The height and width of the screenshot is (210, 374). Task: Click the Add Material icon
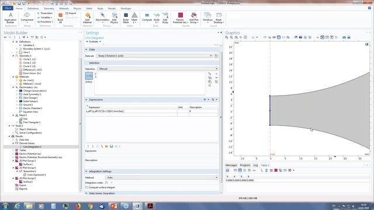(x=87, y=18)
